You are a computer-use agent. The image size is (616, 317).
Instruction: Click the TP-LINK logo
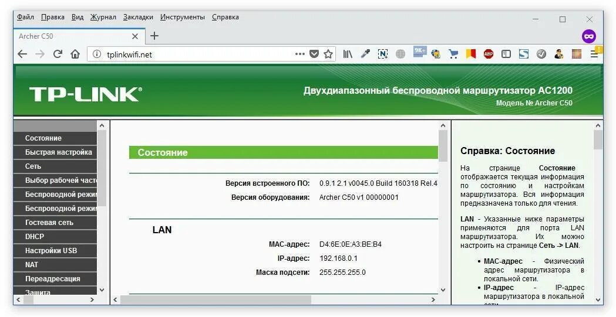click(86, 94)
